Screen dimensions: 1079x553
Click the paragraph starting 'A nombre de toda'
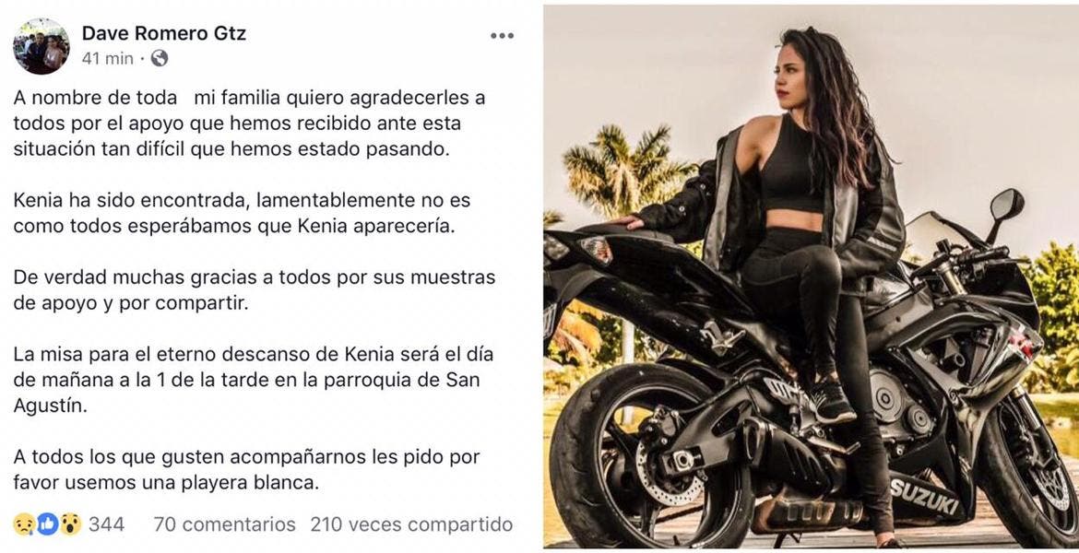[249, 124]
